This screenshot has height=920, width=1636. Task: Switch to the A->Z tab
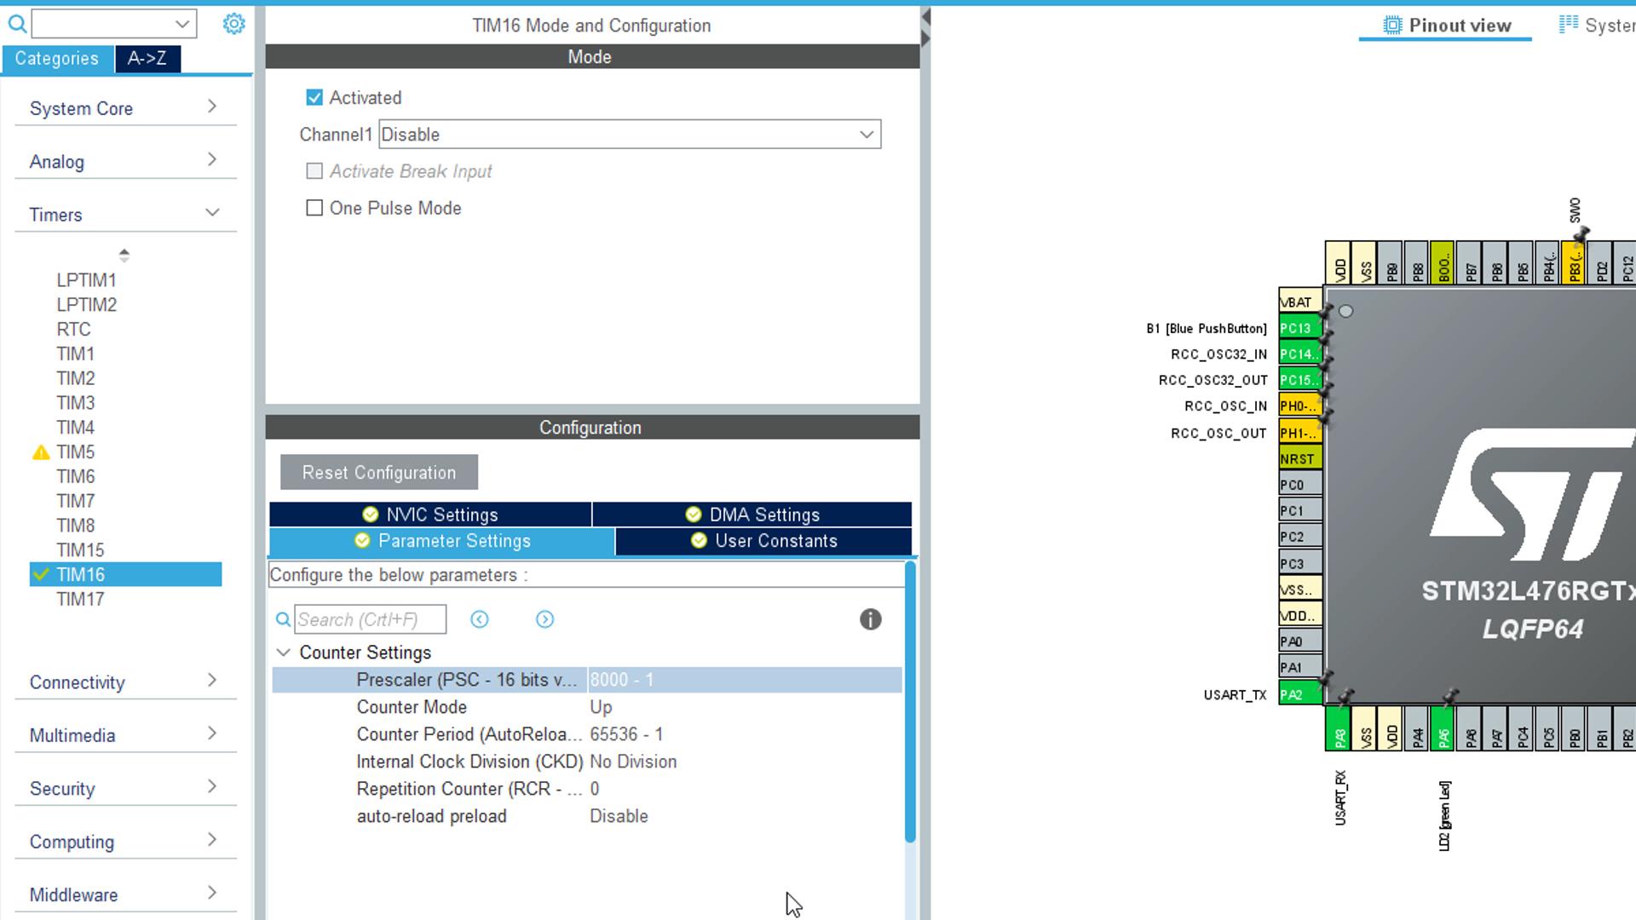(147, 59)
